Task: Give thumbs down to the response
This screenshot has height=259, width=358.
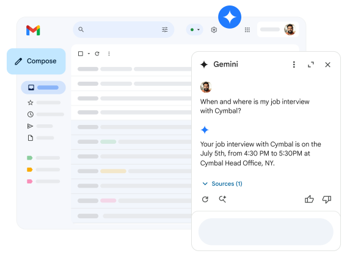Action: tap(327, 199)
